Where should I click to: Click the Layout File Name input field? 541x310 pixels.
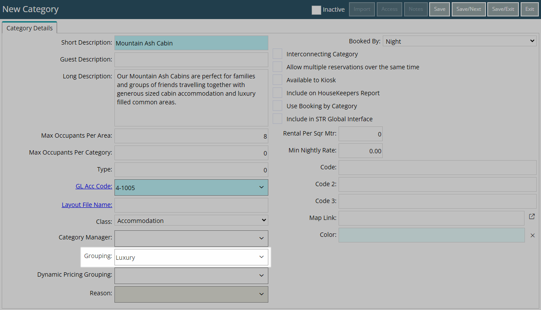click(x=191, y=205)
